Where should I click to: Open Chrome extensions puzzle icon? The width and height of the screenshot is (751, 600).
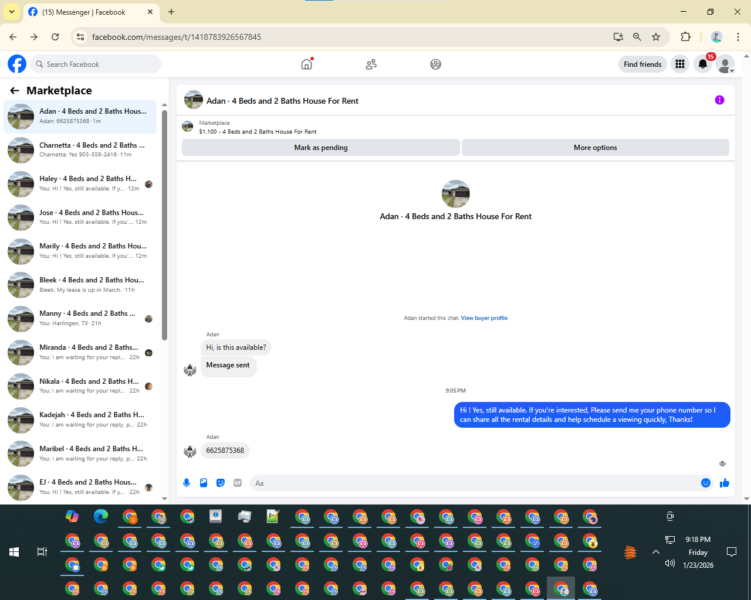pos(685,37)
